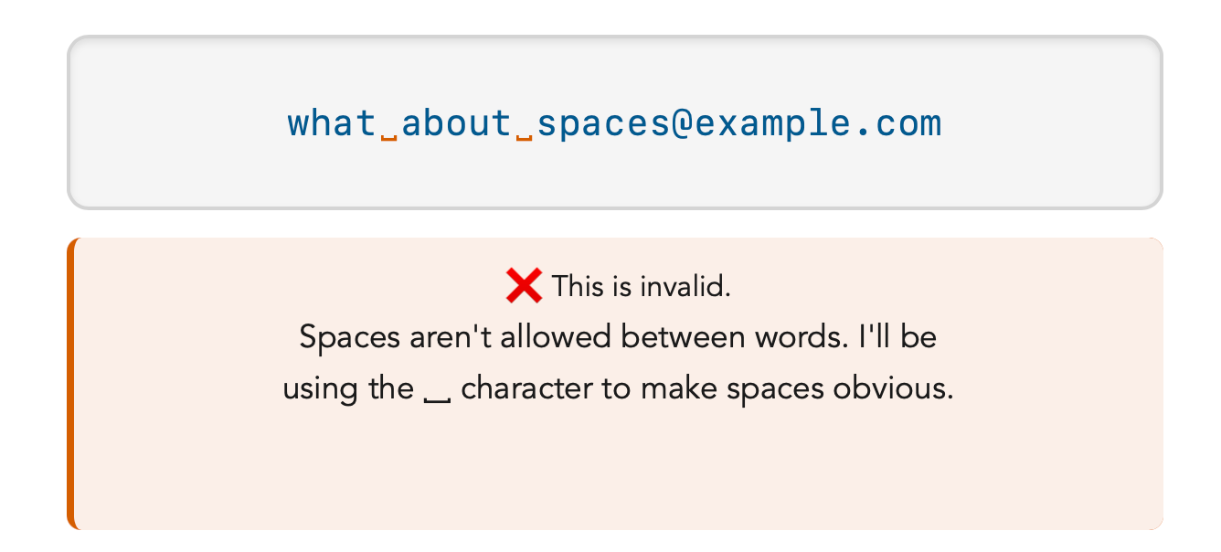This screenshot has width=1221, height=552.
Task: Click the black space character symbol in the explanation
Action: 438,398
